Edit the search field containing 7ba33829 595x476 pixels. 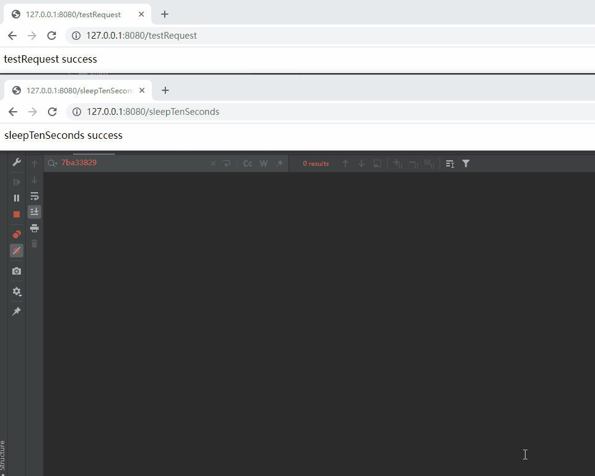pos(133,163)
